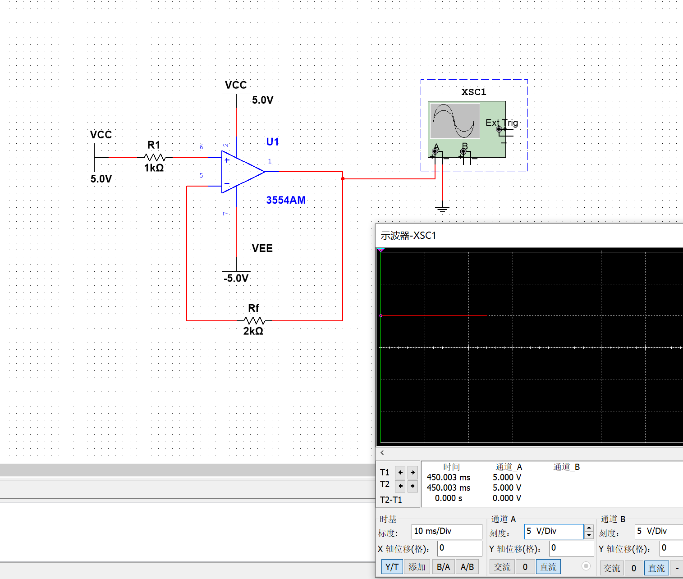Screen dimensions: 683x579
Task: Click the ground symbol below oscilloscope
Action: tap(442, 209)
